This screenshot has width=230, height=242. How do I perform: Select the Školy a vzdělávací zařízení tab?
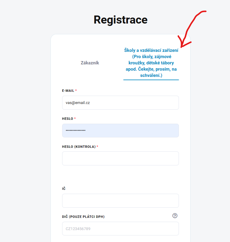[151, 63]
